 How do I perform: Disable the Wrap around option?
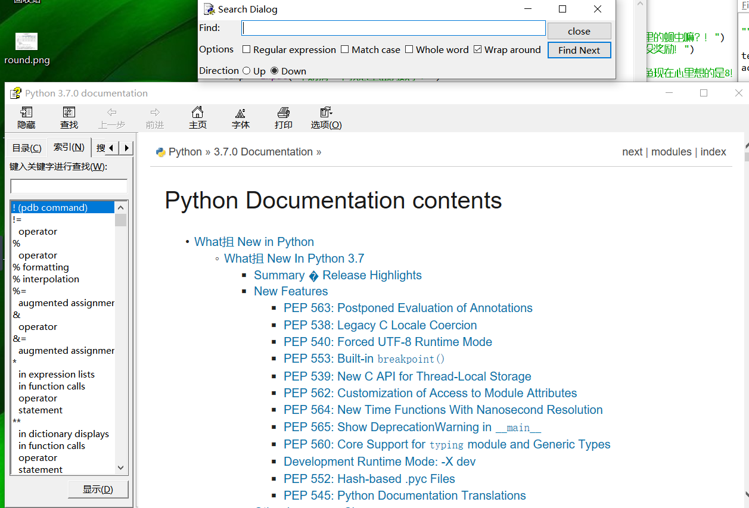(x=478, y=49)
